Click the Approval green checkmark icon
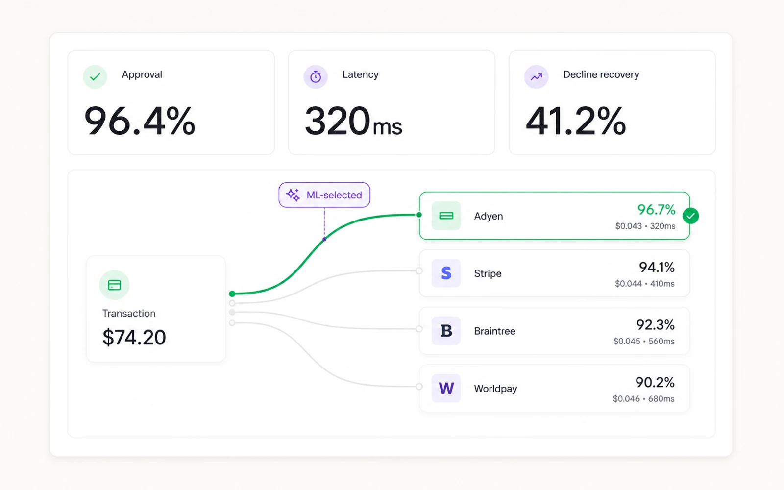This screenshot has width=784, height=490. 95,77
